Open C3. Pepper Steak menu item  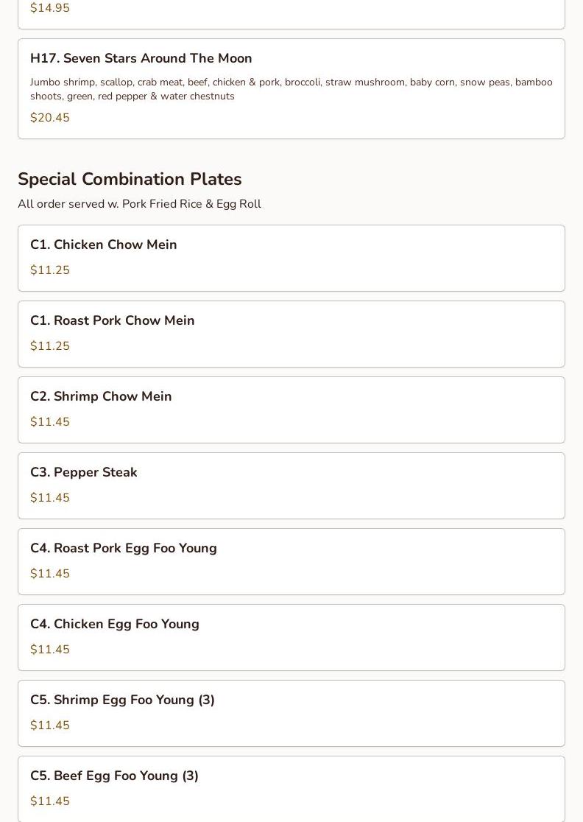[x=84, y=472]
